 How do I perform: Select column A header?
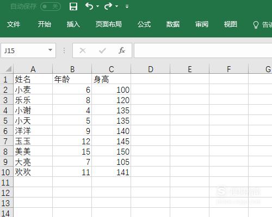tap(33, 69)
